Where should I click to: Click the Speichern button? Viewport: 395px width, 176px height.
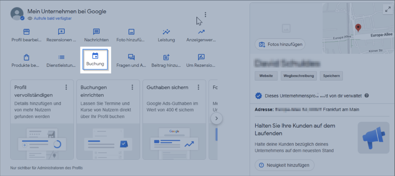[331, 76]
